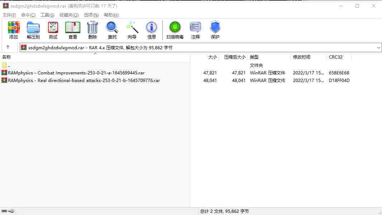Click the 添加 (Add) toolbar icon
The width and height of the screenshot is (382, 215).
click(14, 27)
